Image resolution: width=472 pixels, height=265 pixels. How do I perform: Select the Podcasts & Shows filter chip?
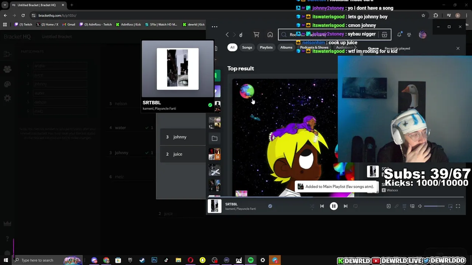(x=314, y=47)
